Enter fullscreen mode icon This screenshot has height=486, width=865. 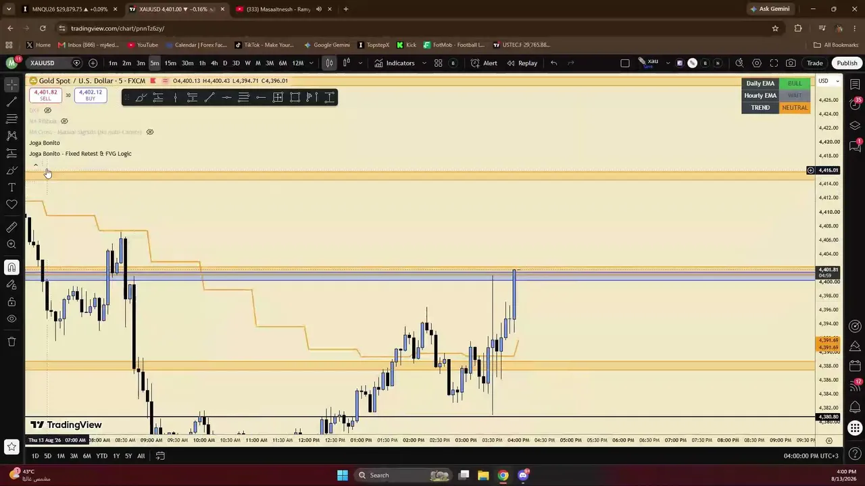(x=774, y=63)
